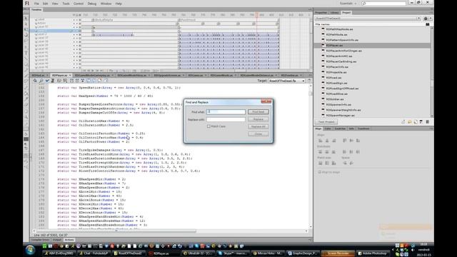
Task: Switch to the Output tab at bottom
Action: point(57,240)
